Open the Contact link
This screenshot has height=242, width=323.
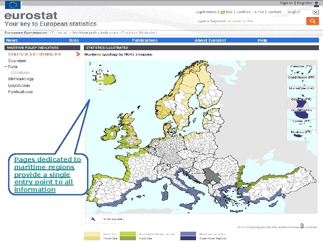point(275,12)
